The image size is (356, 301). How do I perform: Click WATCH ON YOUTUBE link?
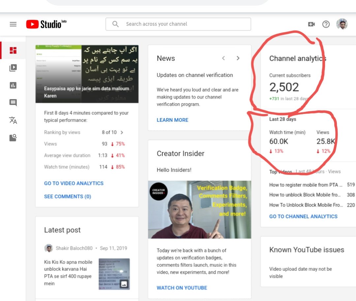(x=182, y=288)
